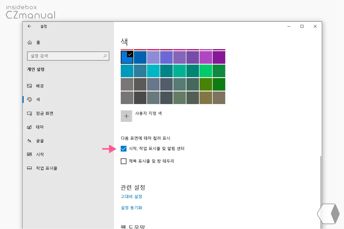This screenshot has height=229, width=344.
Task: Check 제목 표시줄 및 창 테두리
Action: tap(124, 161)
